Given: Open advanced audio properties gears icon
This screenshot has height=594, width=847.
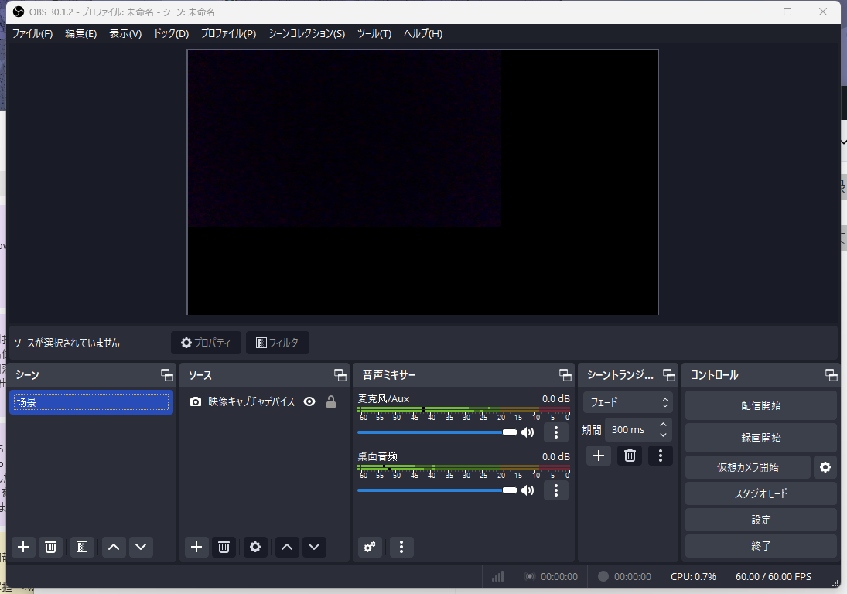Looking at the screenshot, I should (370, 547).
